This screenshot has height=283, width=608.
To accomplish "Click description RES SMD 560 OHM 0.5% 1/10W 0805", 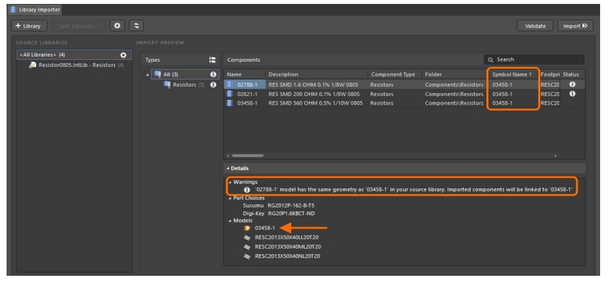I will click(x=316, y=103).
